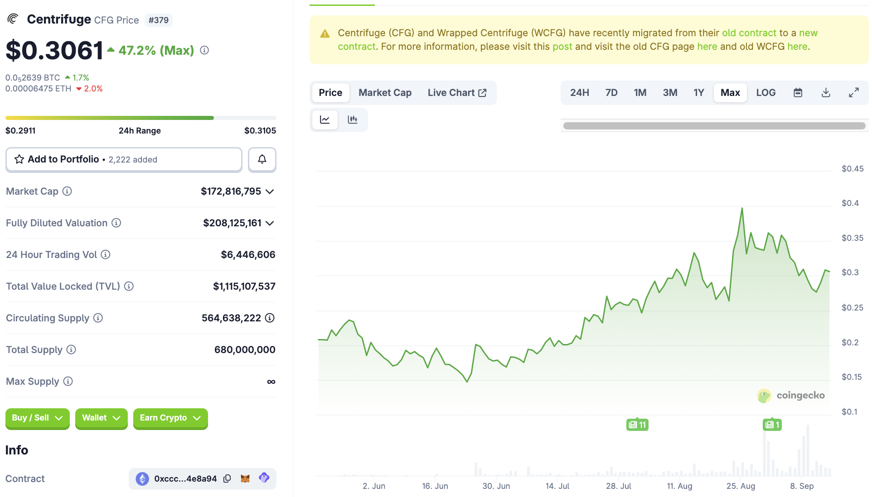
Task: Set chart range to 3M
Action: point(670,92)
